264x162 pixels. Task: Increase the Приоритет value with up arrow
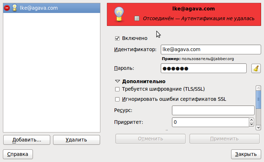point(251,120)
